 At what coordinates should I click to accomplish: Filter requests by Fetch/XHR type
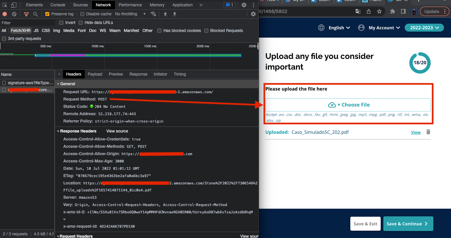click(x=20, y=31)
